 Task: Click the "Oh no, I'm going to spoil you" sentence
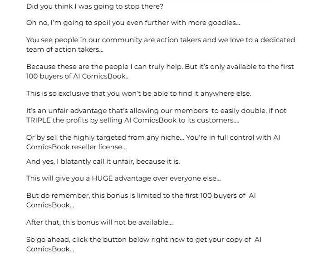[x=77, y=23]
